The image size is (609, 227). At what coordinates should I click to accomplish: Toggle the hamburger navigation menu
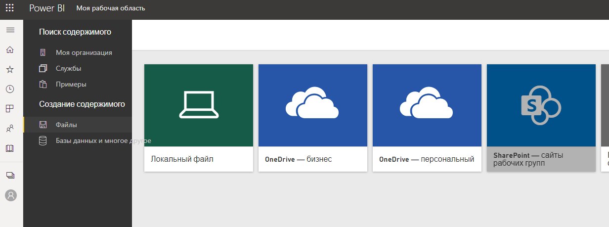click(x=10, y=30)
